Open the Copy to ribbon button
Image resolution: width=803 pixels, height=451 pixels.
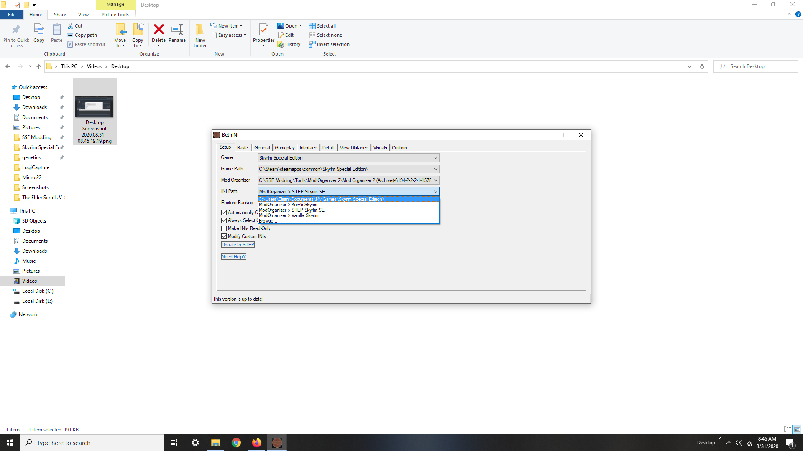pyautogui.click(x=138, y=35)
